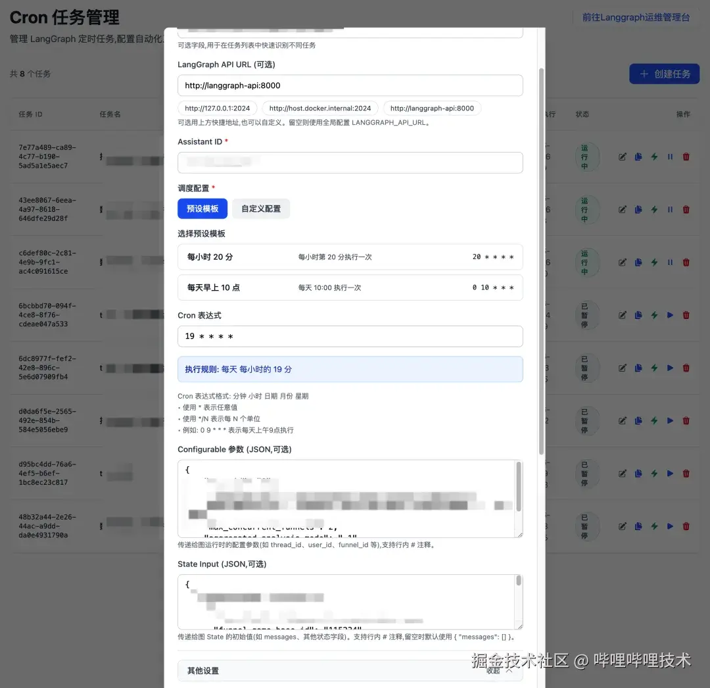
Task: Copy task 7e77a489 using duplicate icon
Action: click(x=638, y=157)
